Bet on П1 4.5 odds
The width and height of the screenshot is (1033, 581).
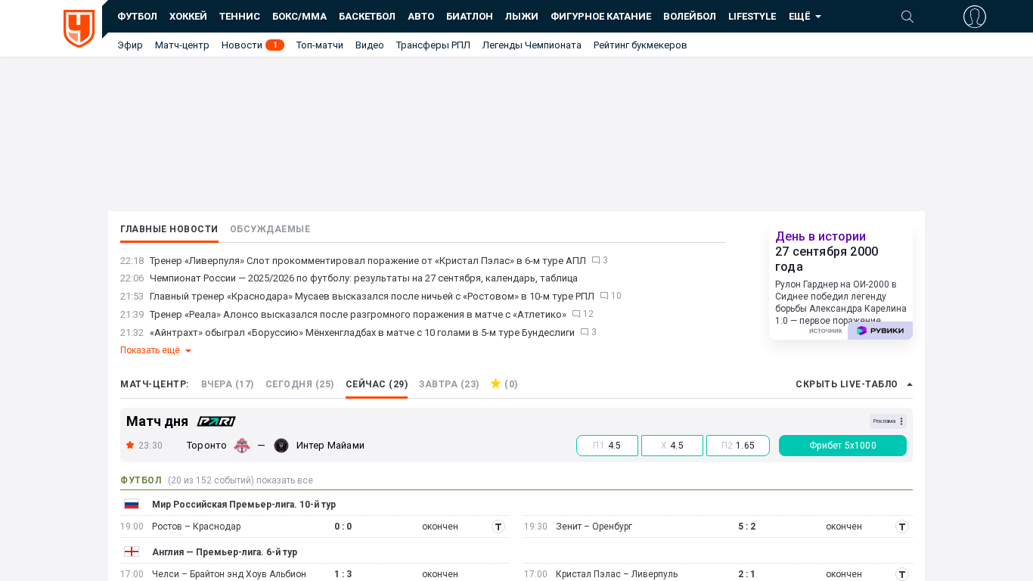(x=607, y=446)
